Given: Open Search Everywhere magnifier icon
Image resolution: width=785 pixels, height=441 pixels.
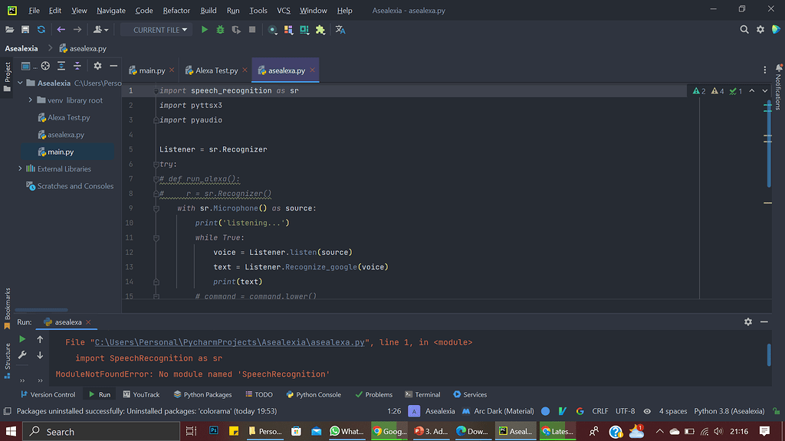Looking at the screenshot, I should (744, 30).
